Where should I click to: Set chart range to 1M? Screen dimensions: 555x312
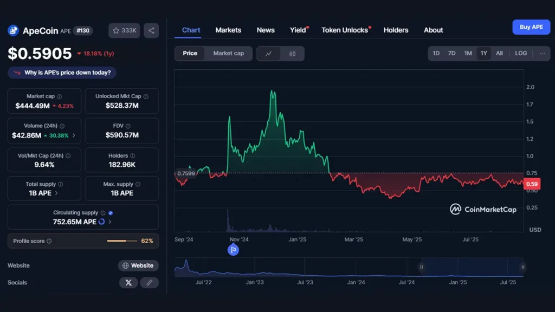tap(468, 54)
